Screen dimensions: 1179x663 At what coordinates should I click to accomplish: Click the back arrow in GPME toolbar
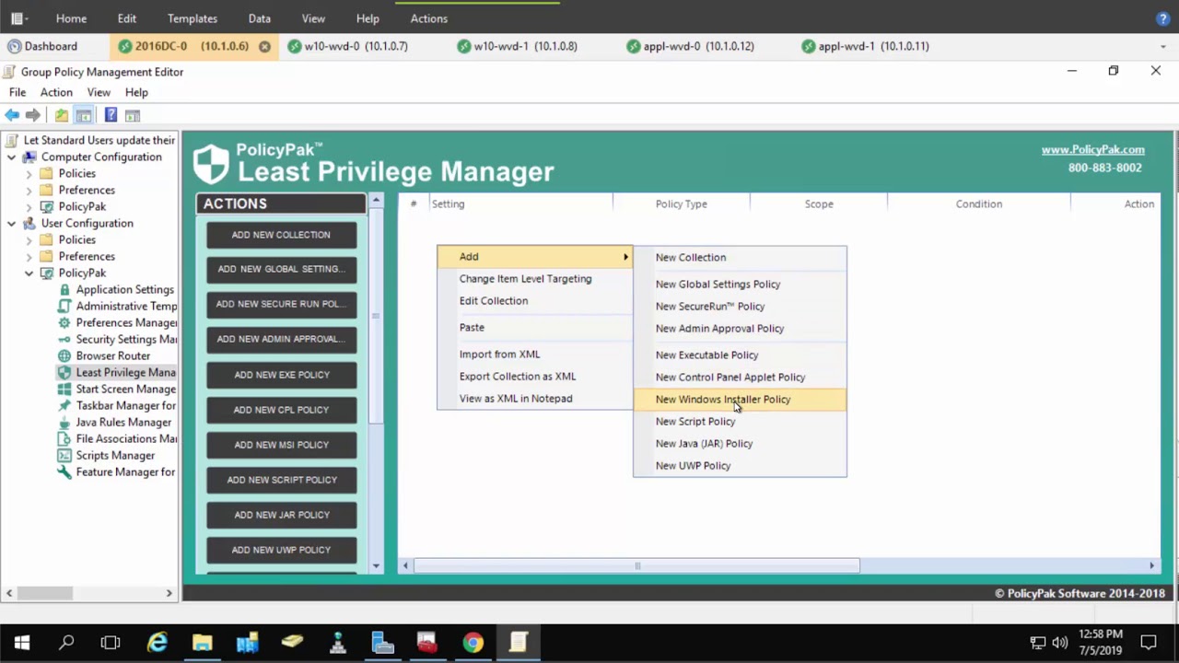[x=12, y=115]
